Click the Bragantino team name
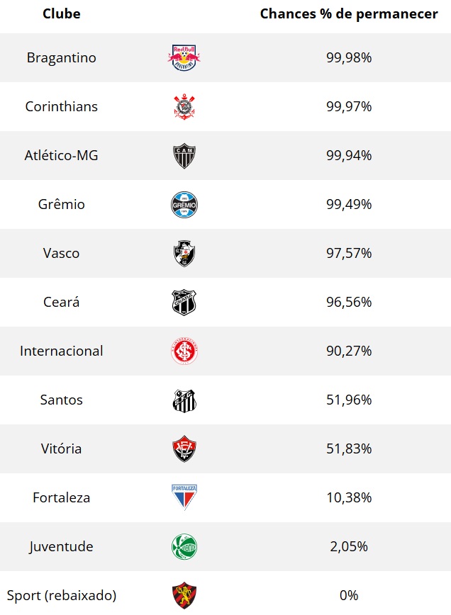Screen dimensions: 451x615 (x=62, y=57)
